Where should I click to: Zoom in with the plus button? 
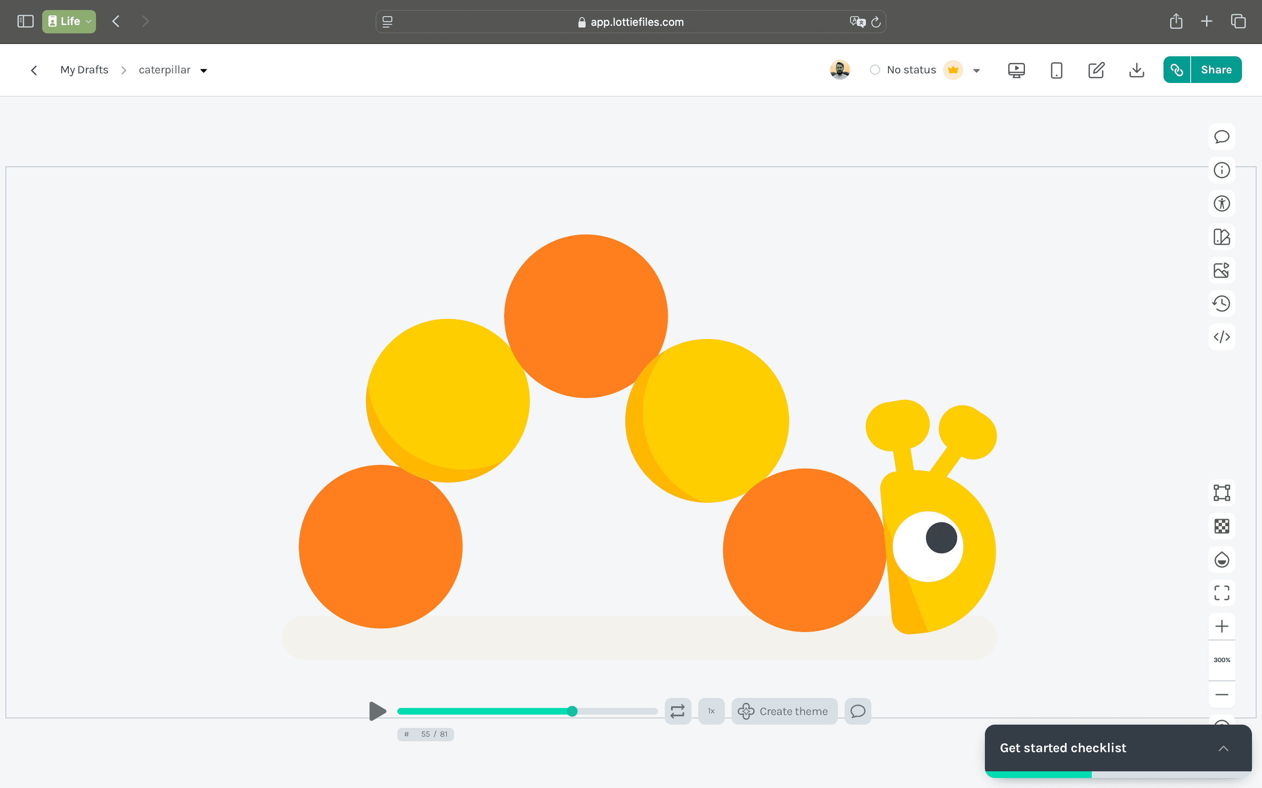(1222, 626)
